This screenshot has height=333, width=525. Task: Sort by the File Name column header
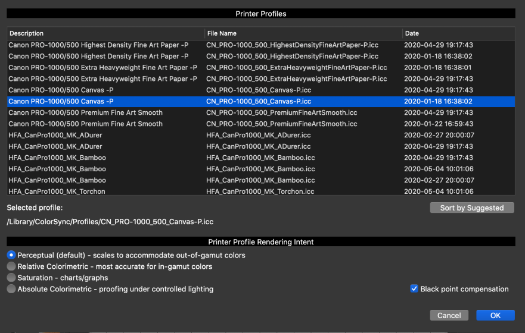tap(303, 33)
